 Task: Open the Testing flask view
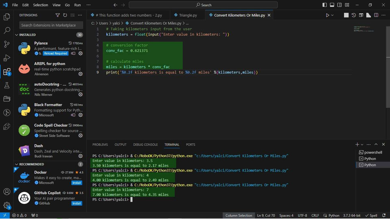[7, 85]
